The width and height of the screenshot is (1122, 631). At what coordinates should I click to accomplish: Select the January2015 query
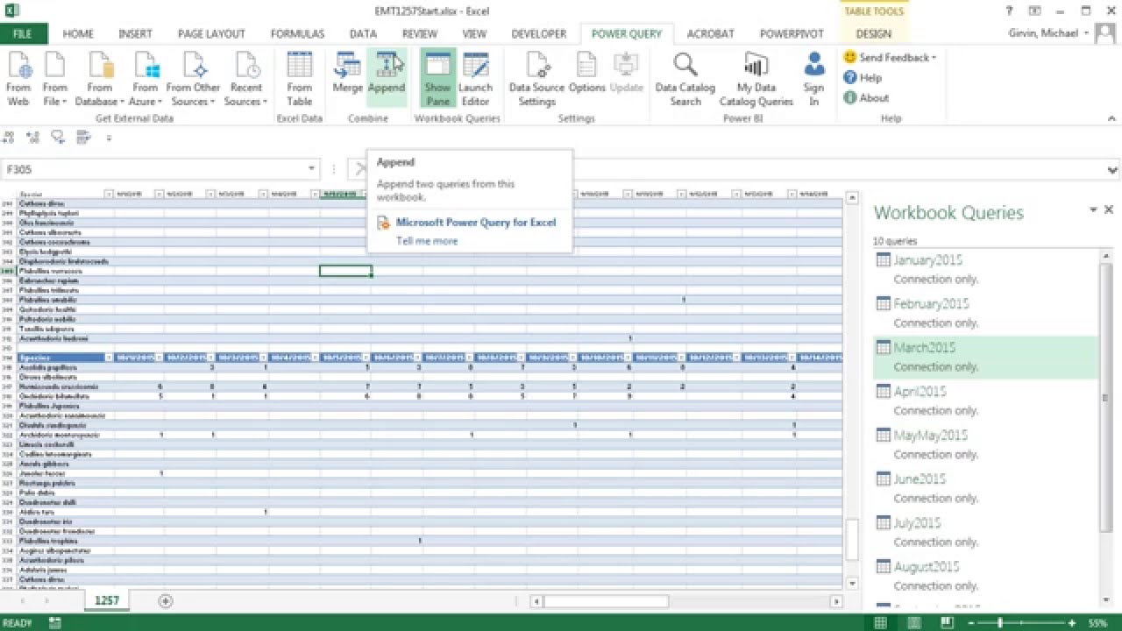click(x=986, y=268)
